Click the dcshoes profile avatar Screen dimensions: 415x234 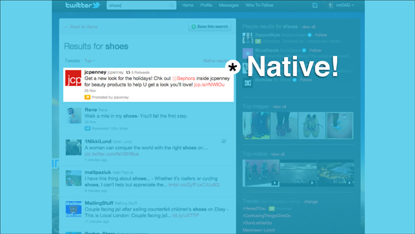pos(248,83)
